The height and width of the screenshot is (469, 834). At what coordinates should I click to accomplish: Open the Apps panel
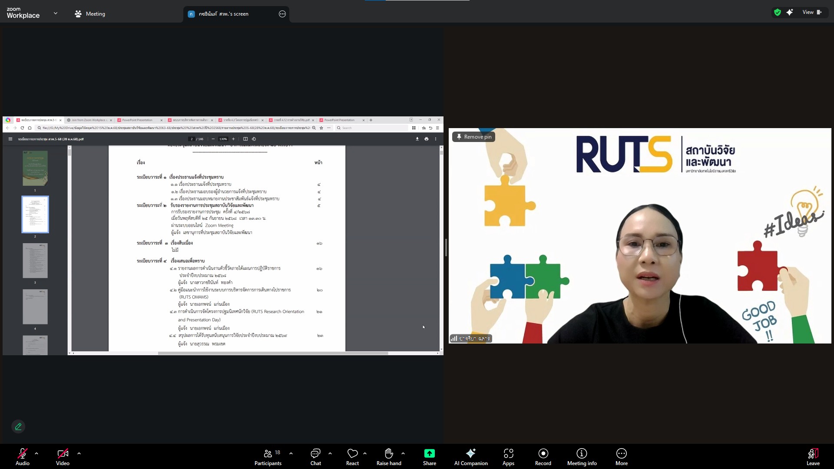pos(508,457)
